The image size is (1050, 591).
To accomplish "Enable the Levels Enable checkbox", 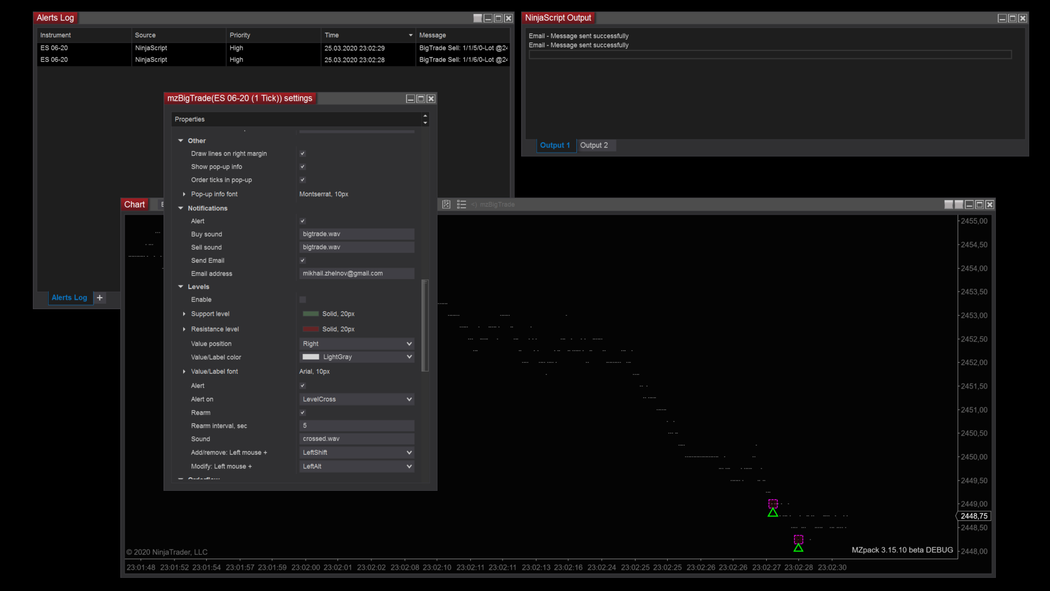I will click(x=302, y=300).
